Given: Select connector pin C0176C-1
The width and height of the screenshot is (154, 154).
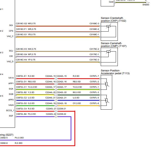Looking at the screenshot, I should [94, 54].
